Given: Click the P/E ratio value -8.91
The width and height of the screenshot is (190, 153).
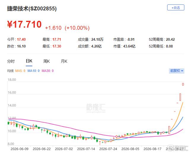Looking at the screenshot, I should 131,40.
